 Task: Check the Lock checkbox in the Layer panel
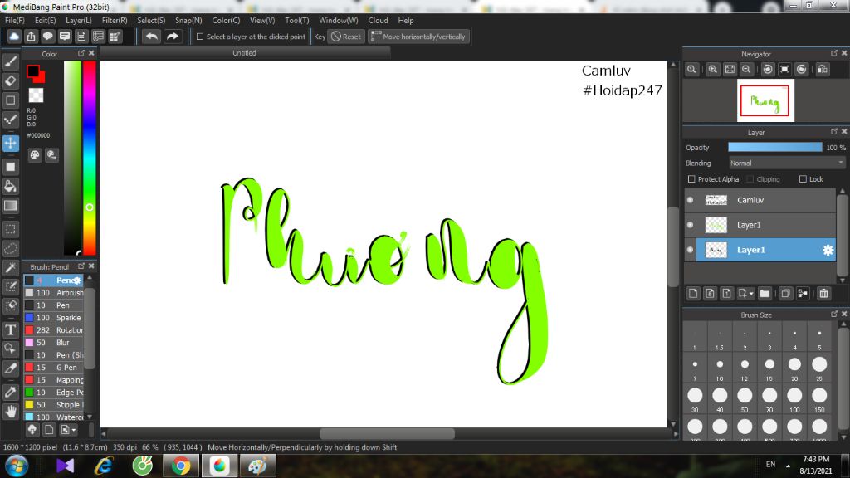(x=803, y=179)
